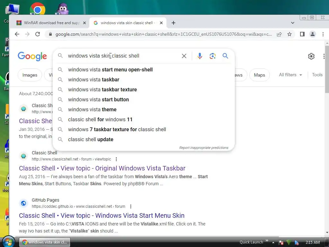Choose suggestion windows vista start menu open-shell

144,69
